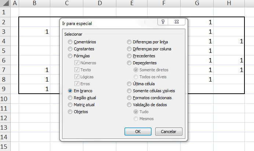This screenshot has height=151, width=254.
Task: Confirm with the OK button
Action: tap(138, 132)
